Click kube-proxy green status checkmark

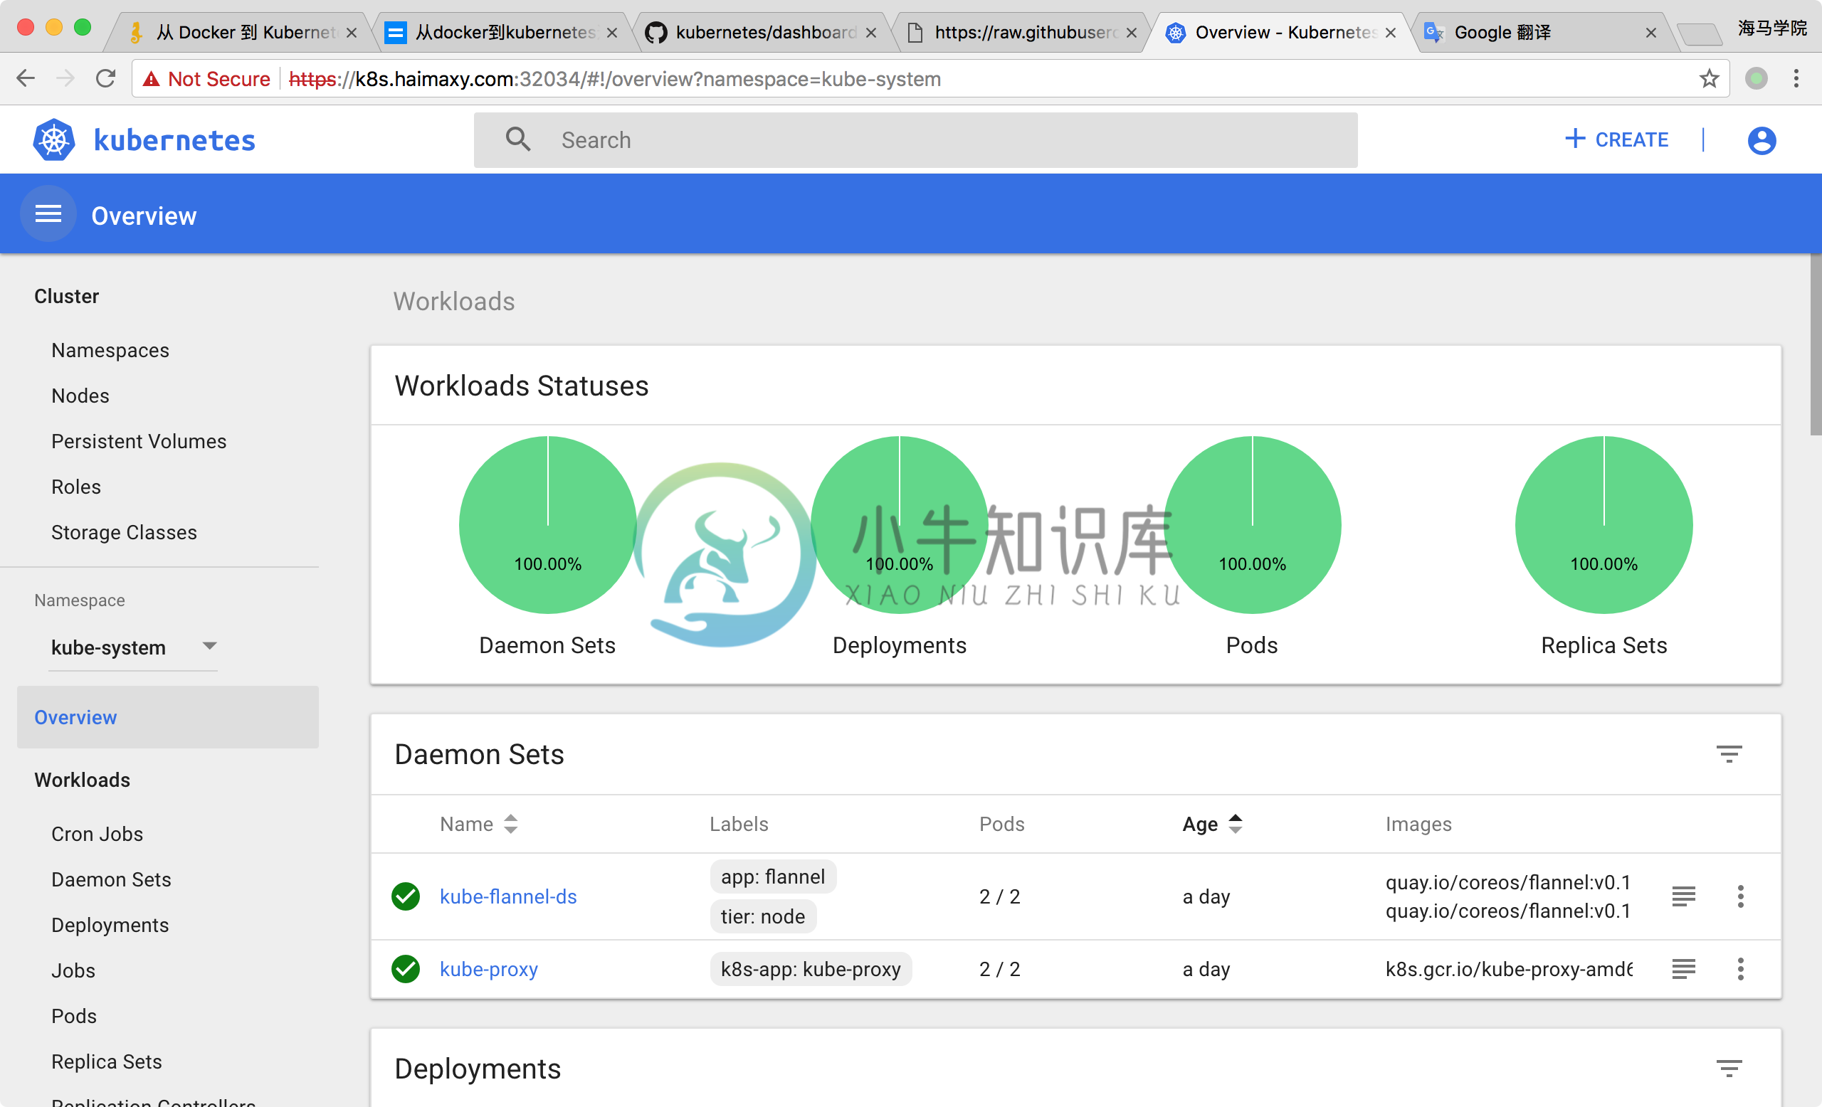coord(405,969)
